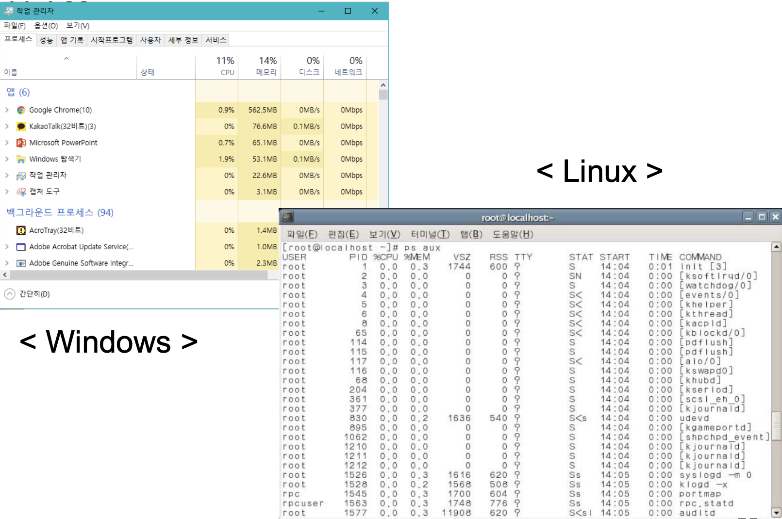
Task: Switch to the 성능 tab
Action: (x=46, y=40)
